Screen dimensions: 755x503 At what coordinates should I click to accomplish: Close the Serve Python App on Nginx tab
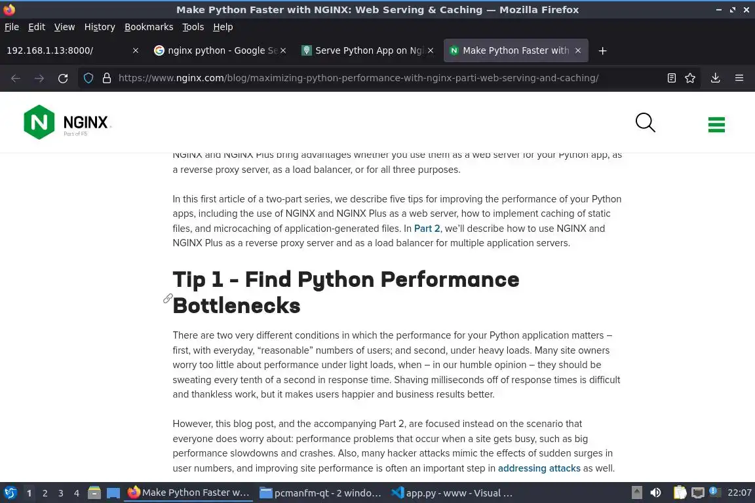click(431, 50)
